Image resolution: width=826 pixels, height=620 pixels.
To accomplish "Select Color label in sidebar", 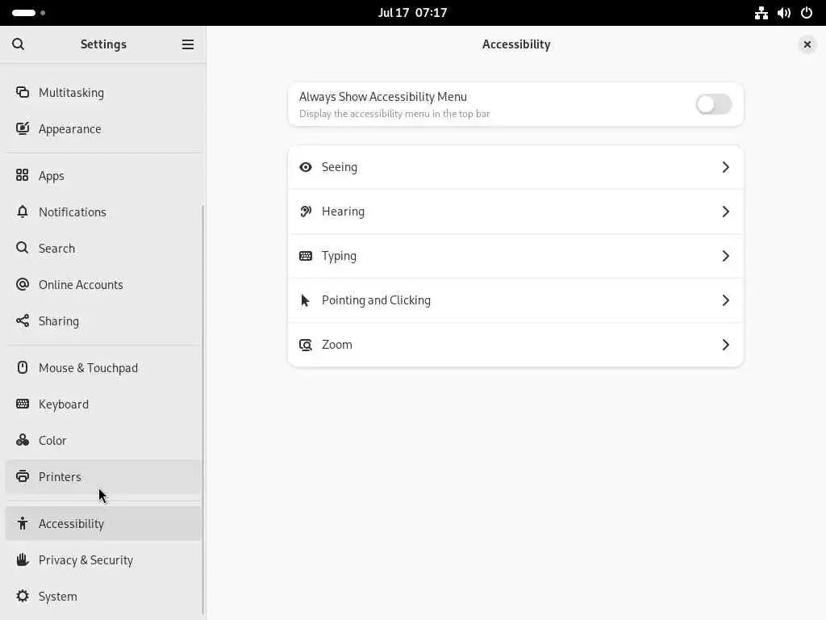I will [52, 440].
